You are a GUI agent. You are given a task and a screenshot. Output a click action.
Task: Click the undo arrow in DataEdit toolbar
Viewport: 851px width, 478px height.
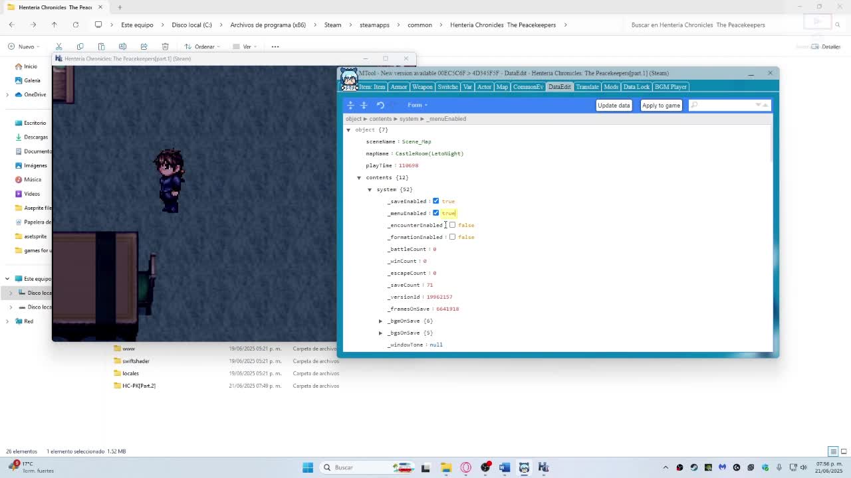380,105
